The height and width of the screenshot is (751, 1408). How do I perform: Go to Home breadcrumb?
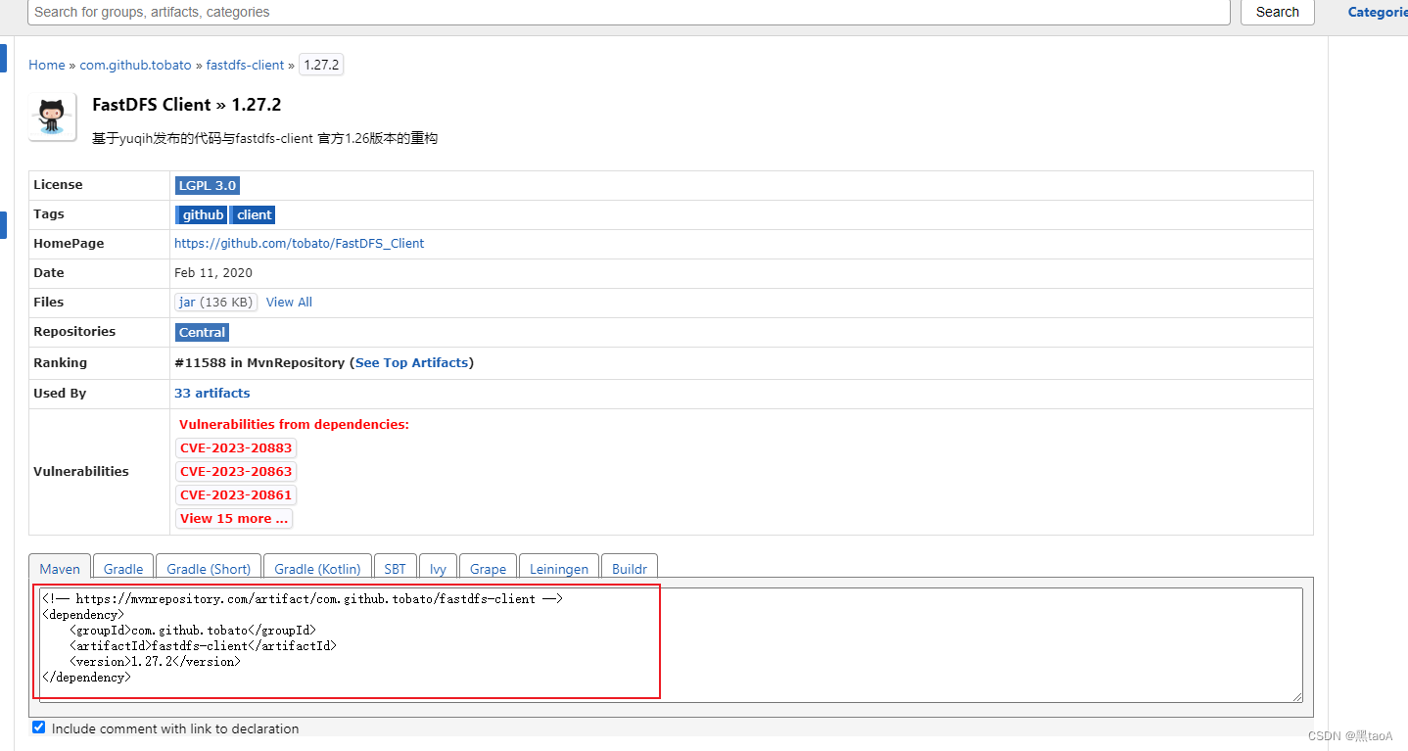tap(47, 65)
